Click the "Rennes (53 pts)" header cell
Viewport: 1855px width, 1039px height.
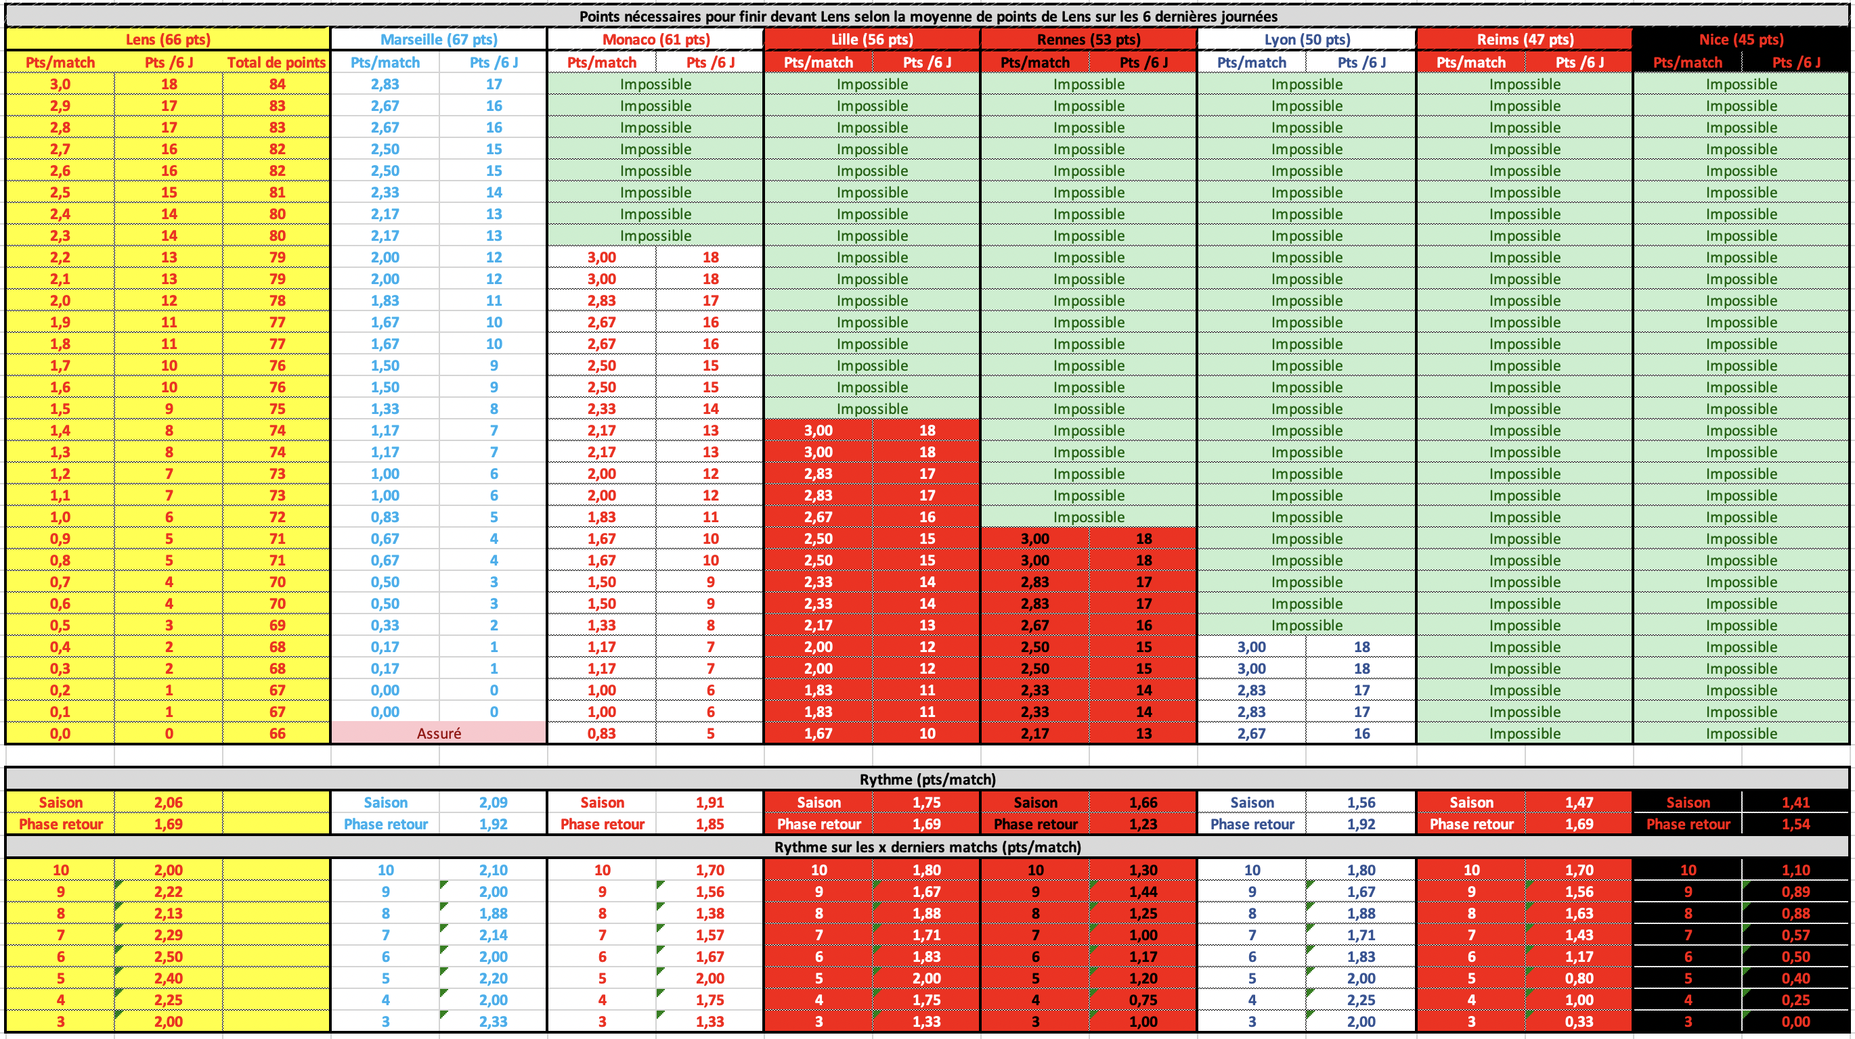coord(1089,40)
